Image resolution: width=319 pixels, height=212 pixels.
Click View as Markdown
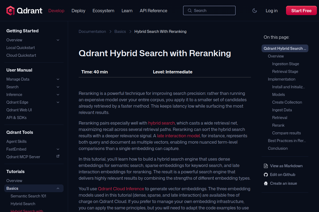(286, 166)
